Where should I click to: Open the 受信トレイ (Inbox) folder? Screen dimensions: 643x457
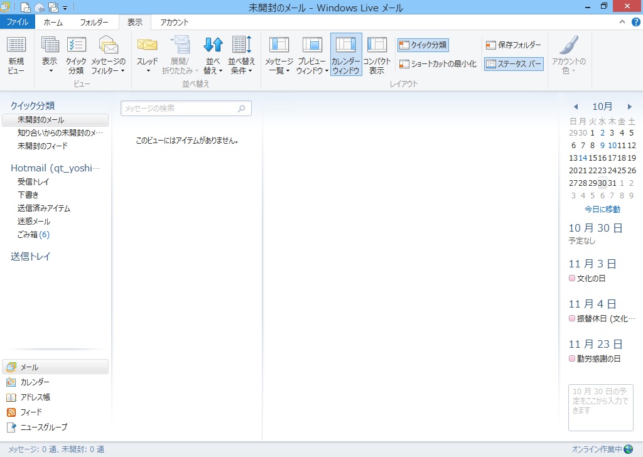[33, 182]
